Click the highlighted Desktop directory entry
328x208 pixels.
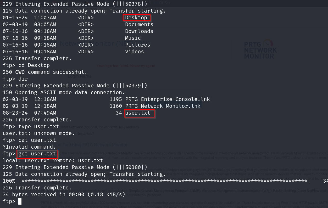pos(136,18)
